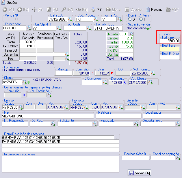Click the Salvar [F6] button
Viewport: 182px width, 178px height.
click(x=139, y=173)
